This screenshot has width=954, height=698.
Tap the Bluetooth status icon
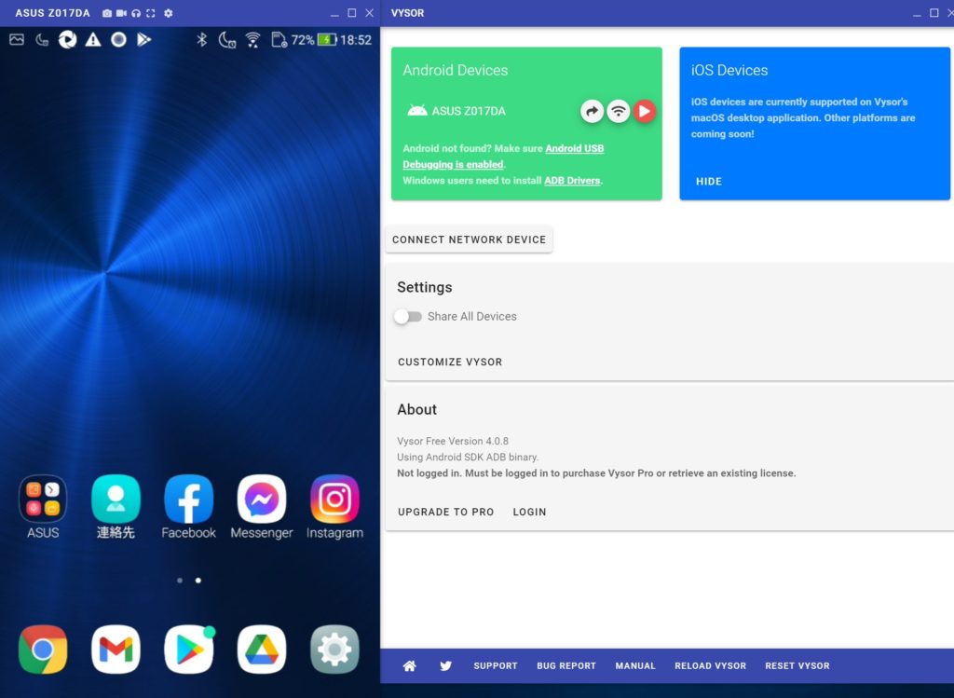pyautogui.click(x=201, y=39)
